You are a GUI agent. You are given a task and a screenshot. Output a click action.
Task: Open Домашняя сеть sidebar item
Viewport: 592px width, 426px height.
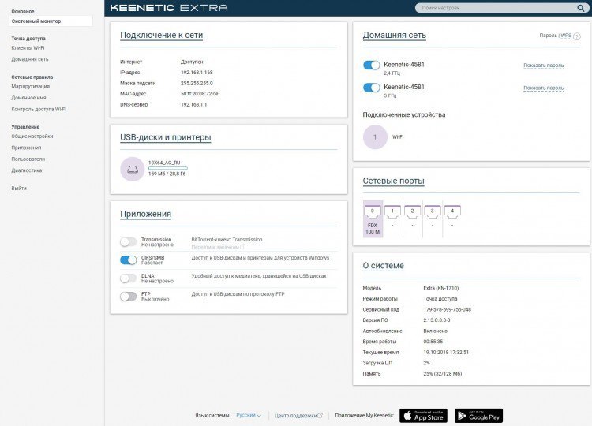(30, 59)
